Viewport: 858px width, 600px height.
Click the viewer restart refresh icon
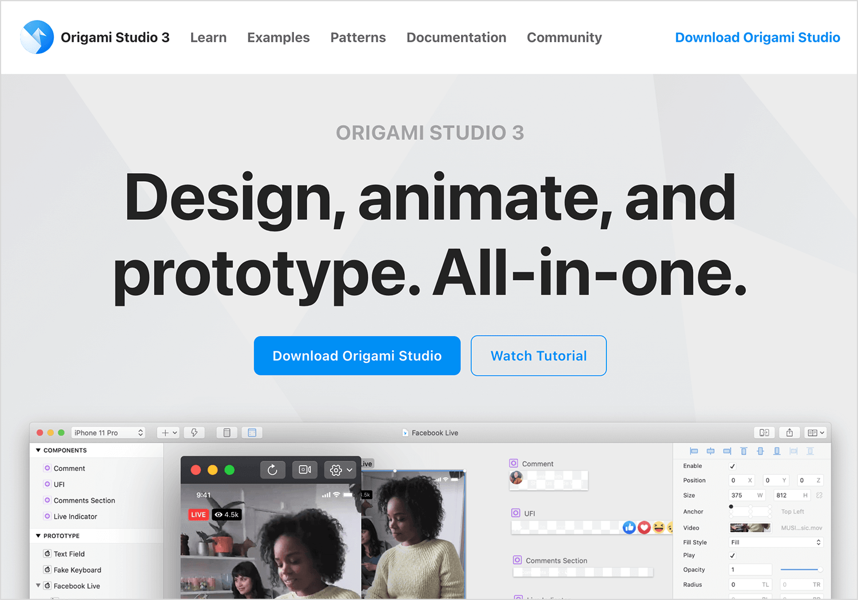click(272, 470)
